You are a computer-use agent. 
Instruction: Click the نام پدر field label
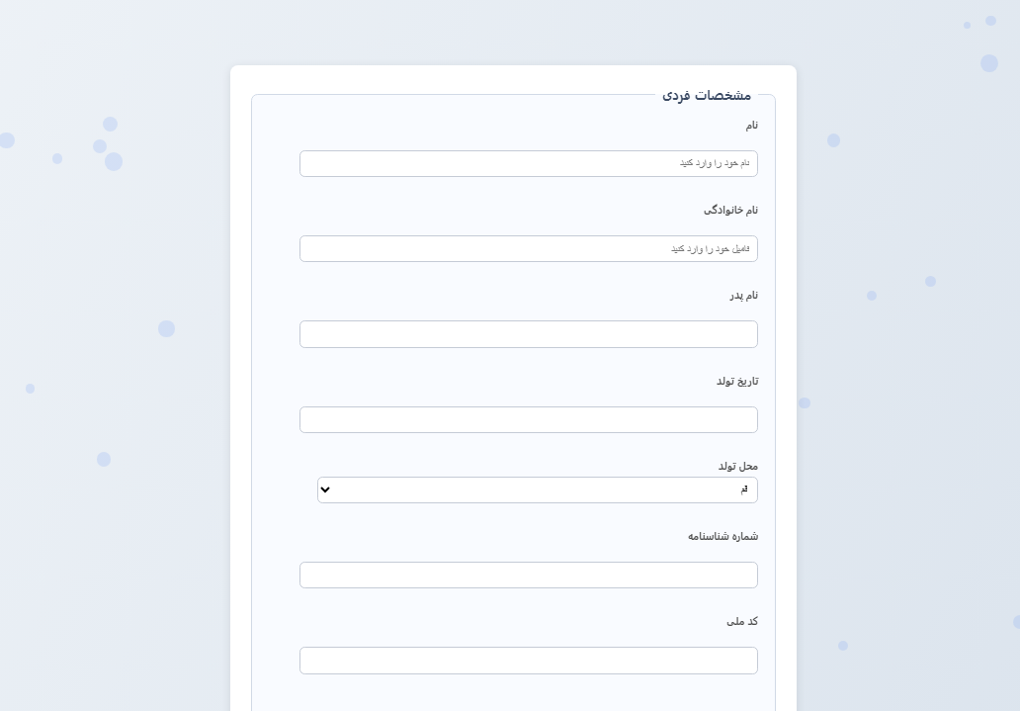743,296
